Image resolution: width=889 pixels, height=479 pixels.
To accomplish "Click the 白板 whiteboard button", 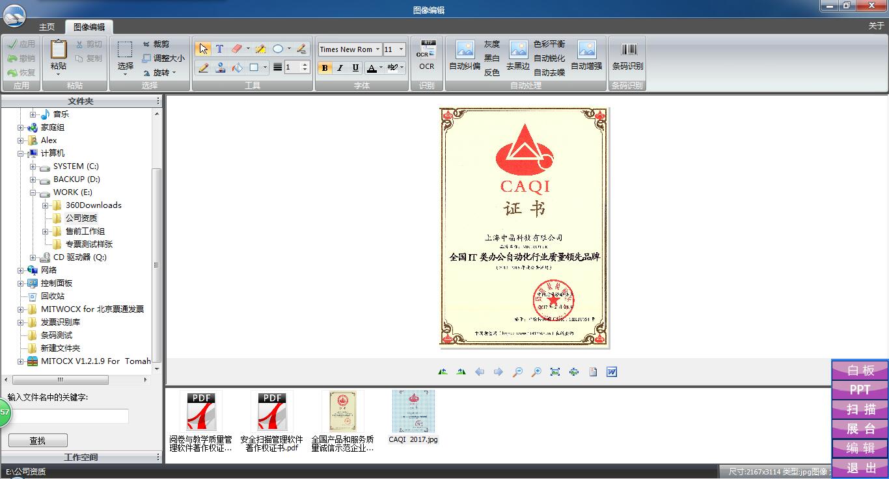I will tap(860, 370).
